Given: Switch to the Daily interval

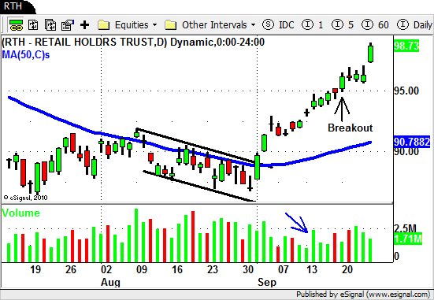Looking at the screenshot, I should coord(415,25).
